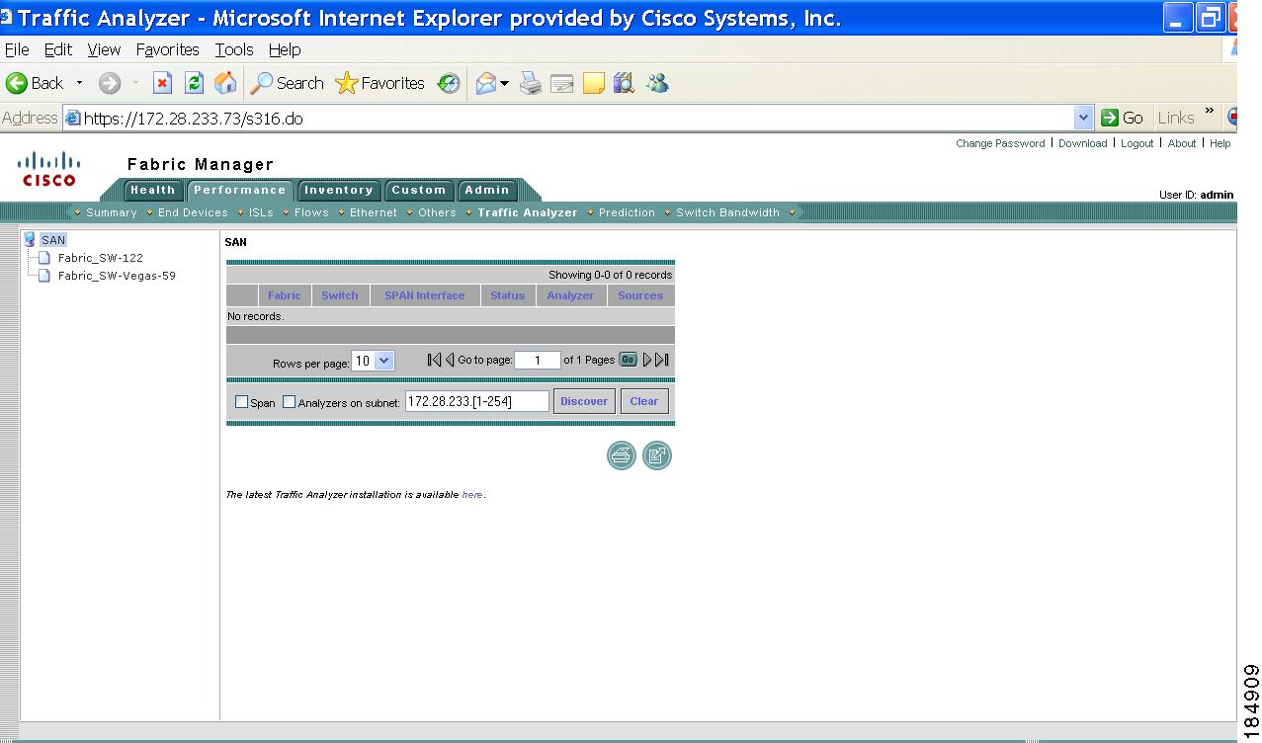
Task: Open the Messenger people icon
Action: 657,84
